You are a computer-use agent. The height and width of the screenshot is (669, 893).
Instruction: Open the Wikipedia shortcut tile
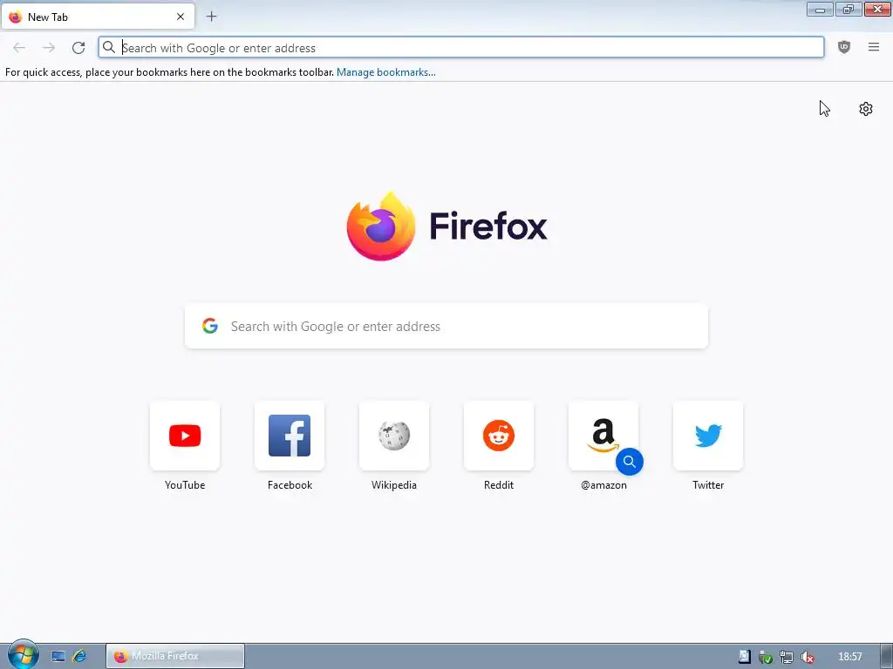[394, 436]
